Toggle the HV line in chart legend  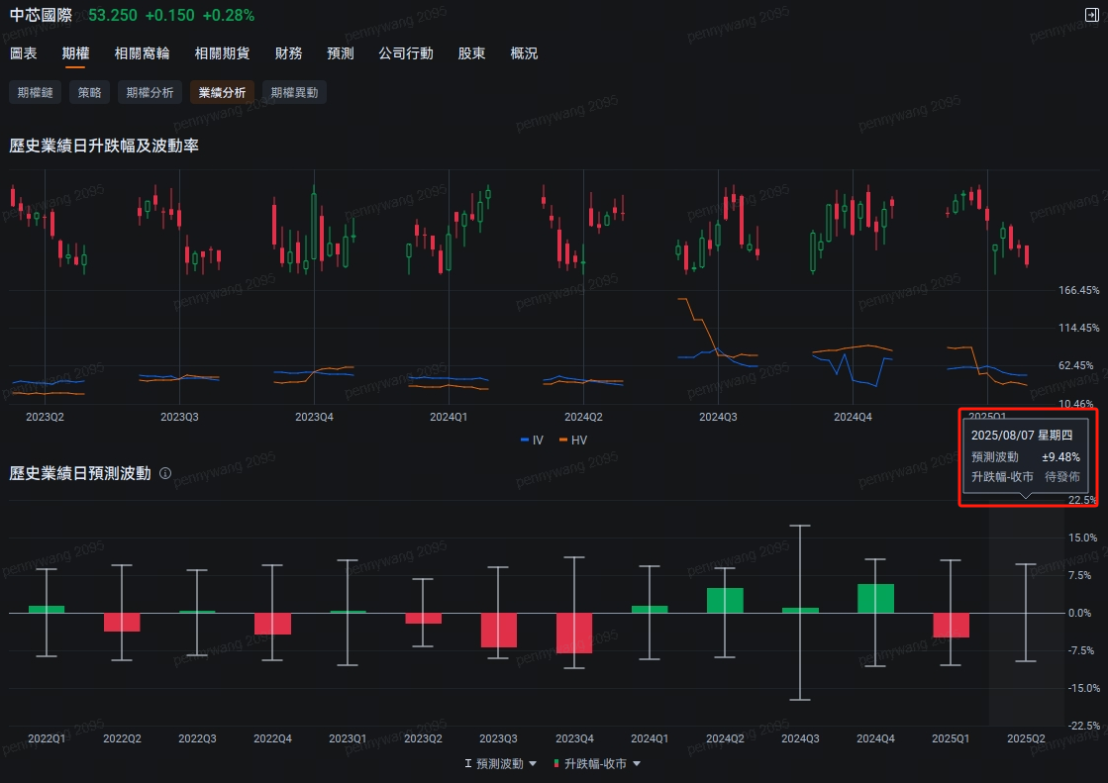(572, 440)
